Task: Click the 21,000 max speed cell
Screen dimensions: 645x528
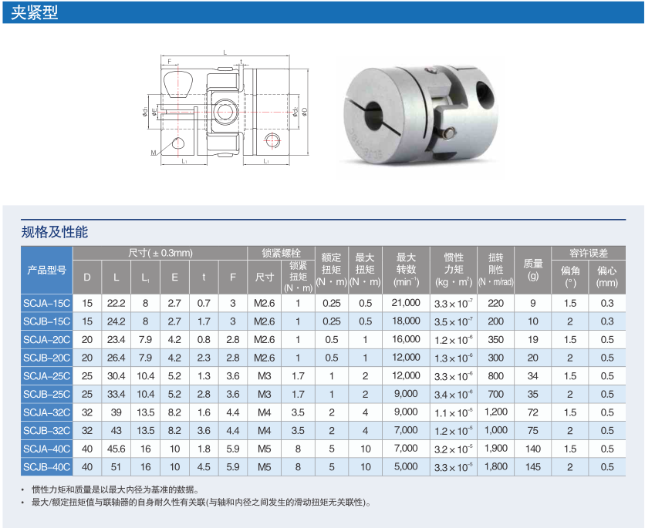Action: (x=407, y=303)
